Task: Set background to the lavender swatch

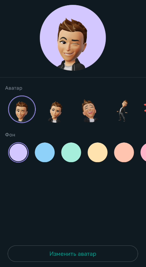Action: tap(18, 152)
